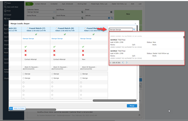
Task: Click the merge dialog search magnifier icon
Action: pos(134,29)
